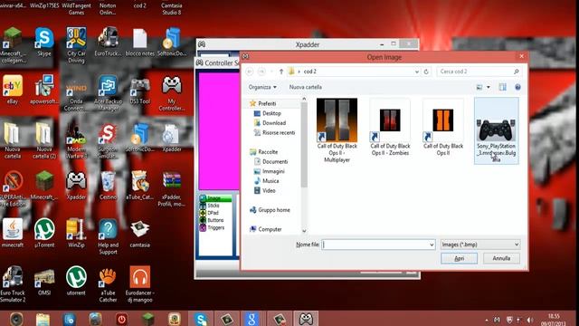
Task: Select Risorse recenti in navigation pane
Action: pos(279,133)
